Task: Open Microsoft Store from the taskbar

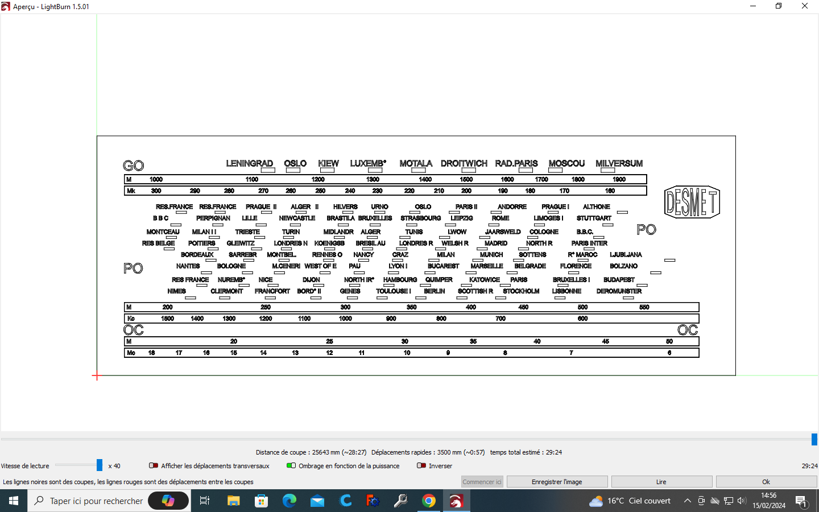Action: coord(262,501)
